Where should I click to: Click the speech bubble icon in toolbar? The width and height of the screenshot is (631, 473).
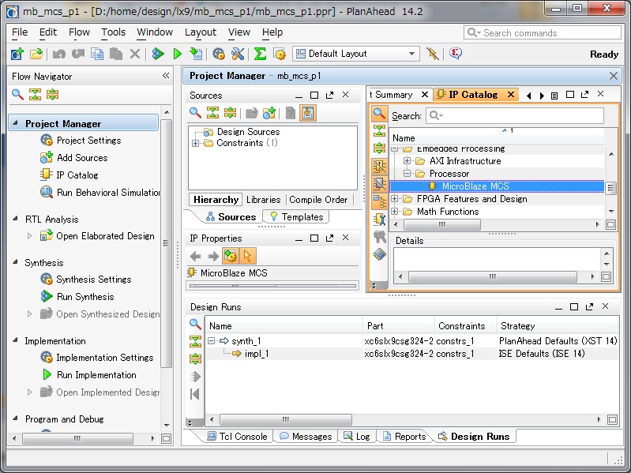pyautogui.click(x=456, y=53)
